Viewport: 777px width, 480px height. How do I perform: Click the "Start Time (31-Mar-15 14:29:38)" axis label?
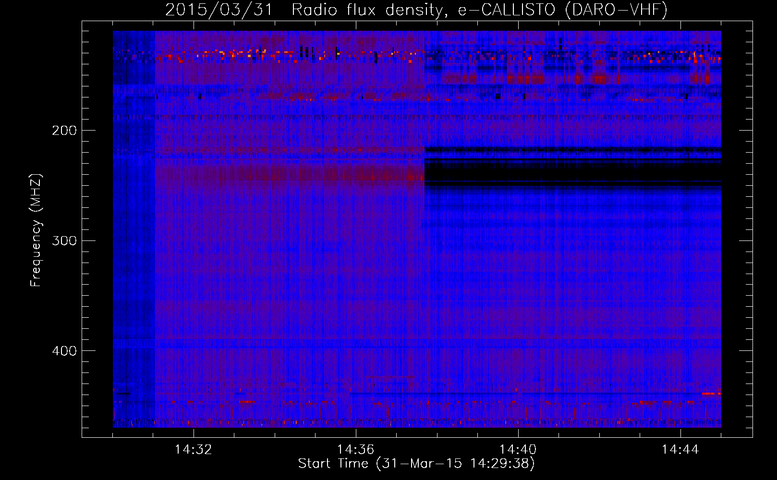click(416, 464)
